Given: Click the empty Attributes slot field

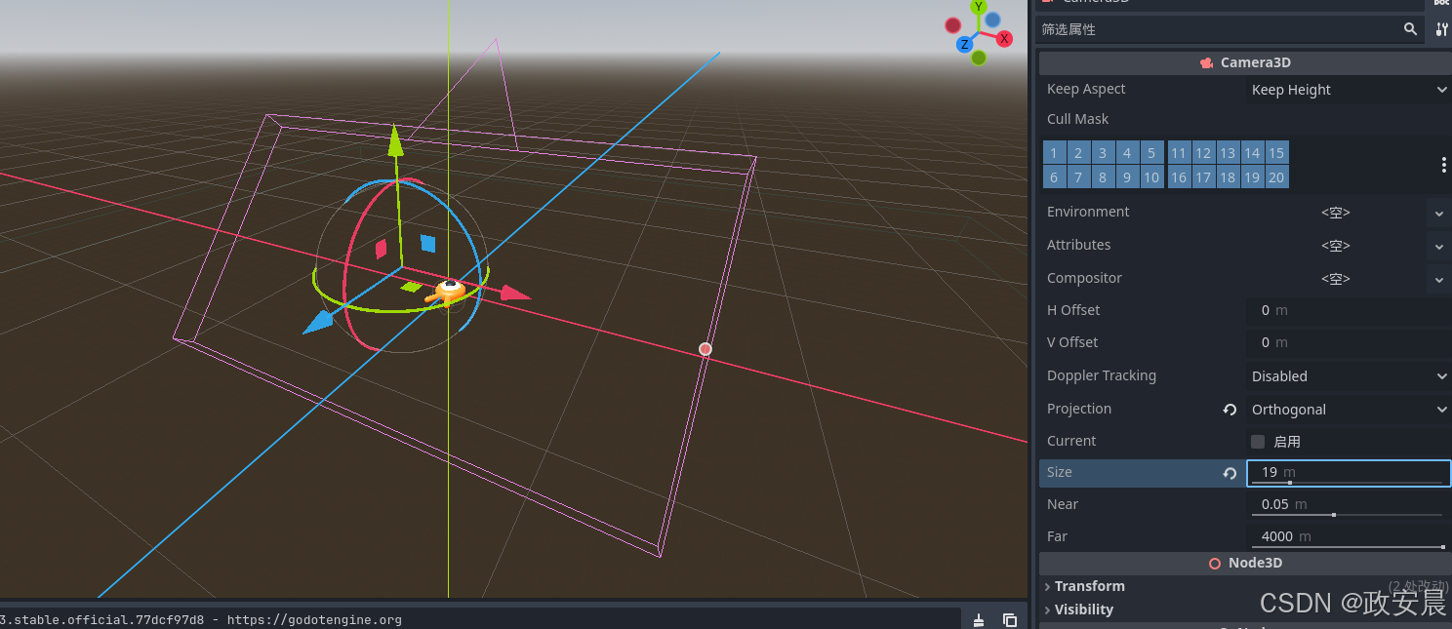Looking at the screenshot, I should click(x=1336, y=246).
